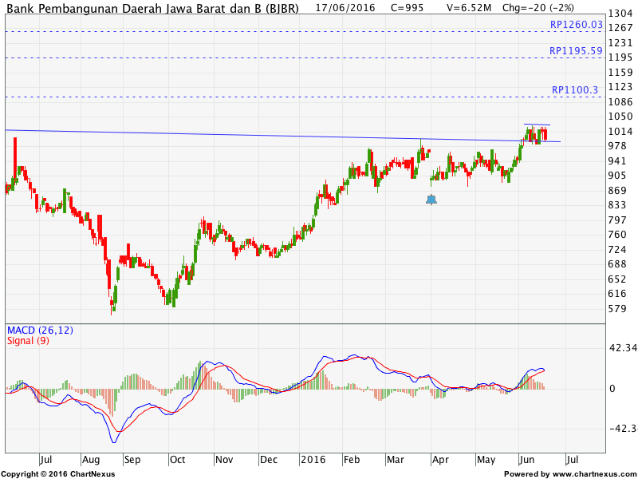The width and height of the screenshot is (638, 479).
Task: Click the Jul label at left of time axis
Action: coord(46,460)
